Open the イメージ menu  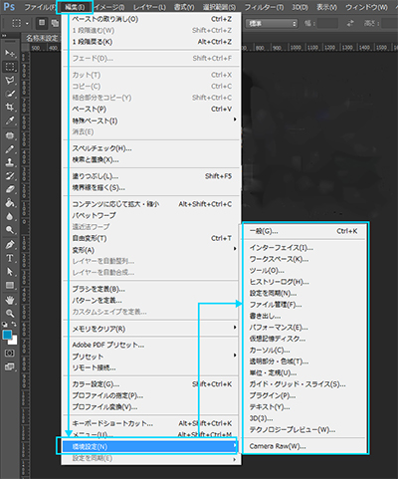click(x=109, y=7)
